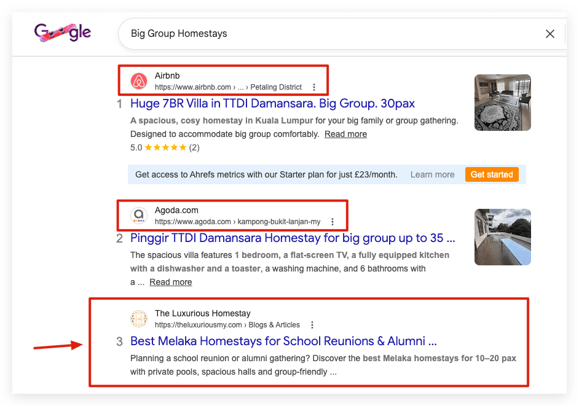Clear the search box with X icon

click(550, 34)
